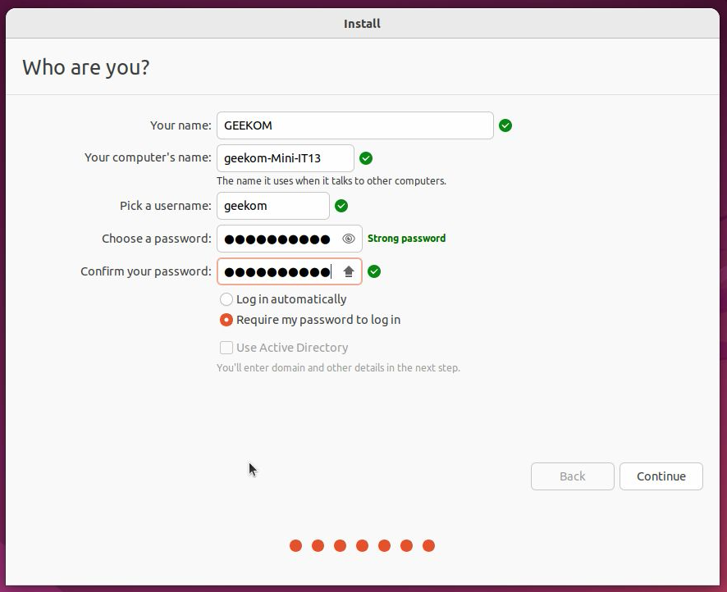The width and height of the screenshot is (727, 592).
Task: Click the first orange progress dot
Action: point(295,545)
